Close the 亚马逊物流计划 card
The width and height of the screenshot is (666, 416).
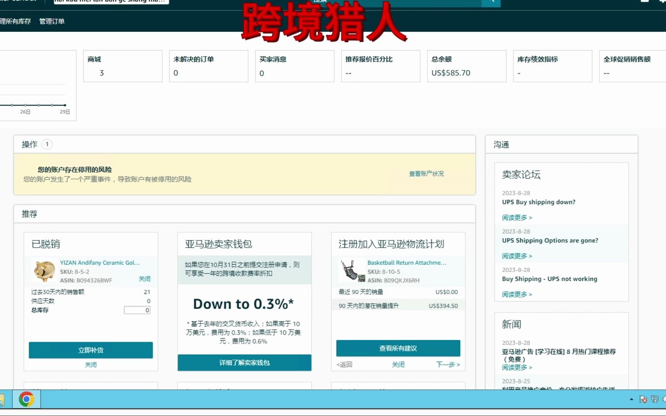[398, 364]
